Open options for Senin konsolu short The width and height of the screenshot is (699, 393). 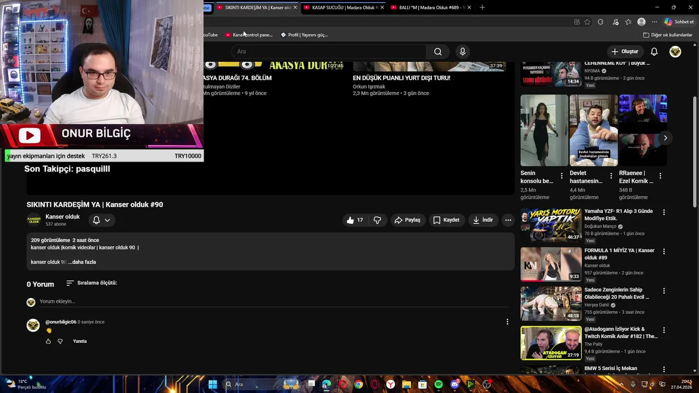point(561,176)
